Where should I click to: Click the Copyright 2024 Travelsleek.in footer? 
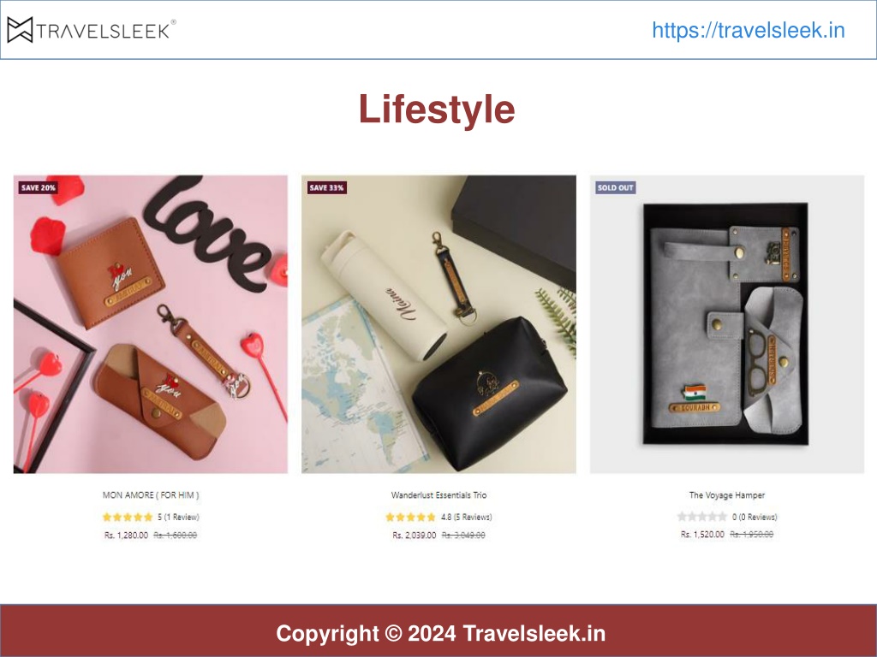441,634
